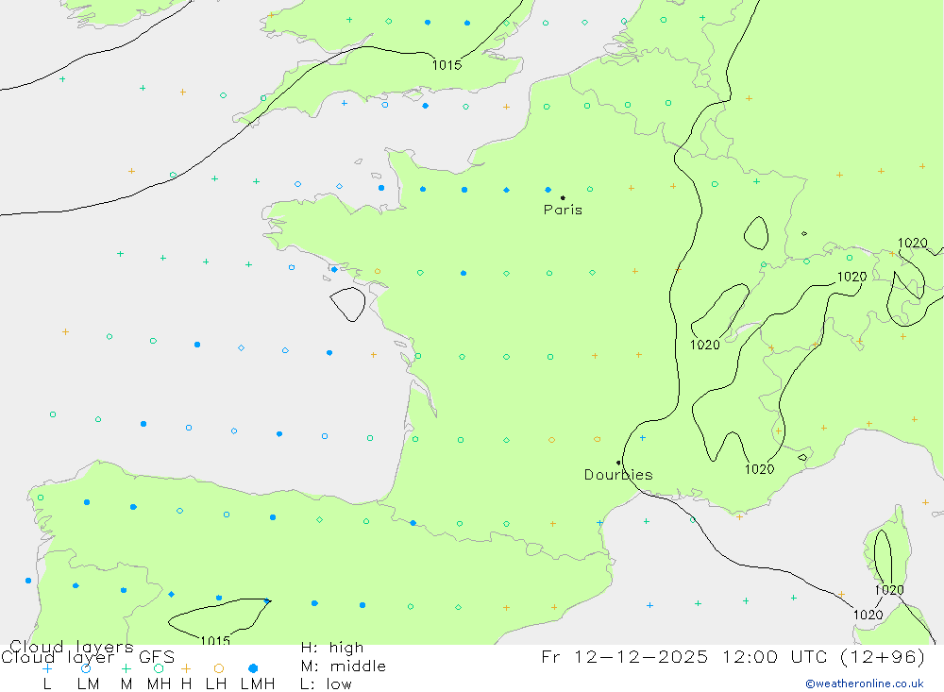Click the black Paris city marker dot

563,197
